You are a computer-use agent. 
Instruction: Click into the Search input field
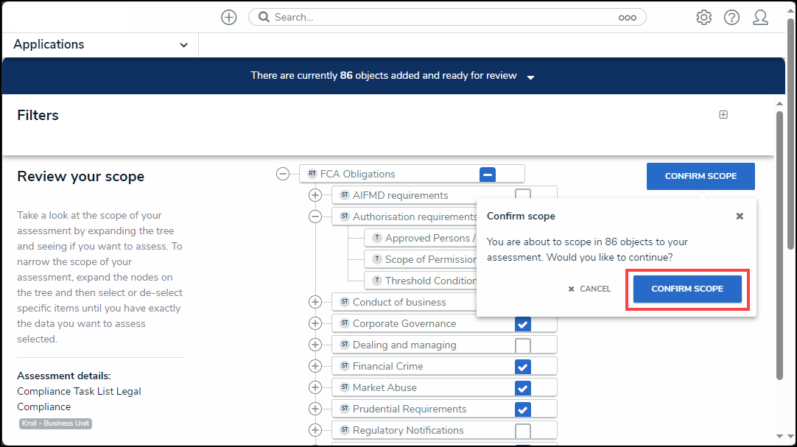coord(442,17)
